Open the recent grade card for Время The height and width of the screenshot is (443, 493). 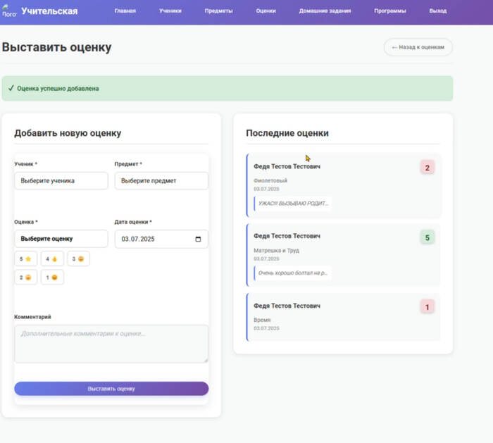344,317
